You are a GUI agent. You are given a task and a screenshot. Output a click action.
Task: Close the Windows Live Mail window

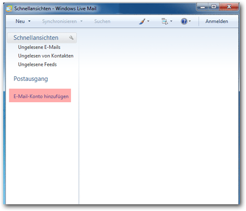coord(229,7)
